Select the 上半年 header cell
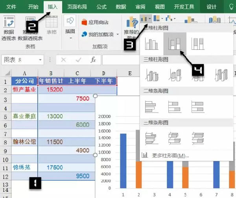 77,81
